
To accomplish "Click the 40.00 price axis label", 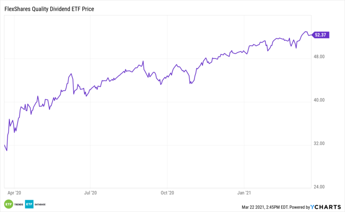I will pyautogui.click(x=319, y=100).
